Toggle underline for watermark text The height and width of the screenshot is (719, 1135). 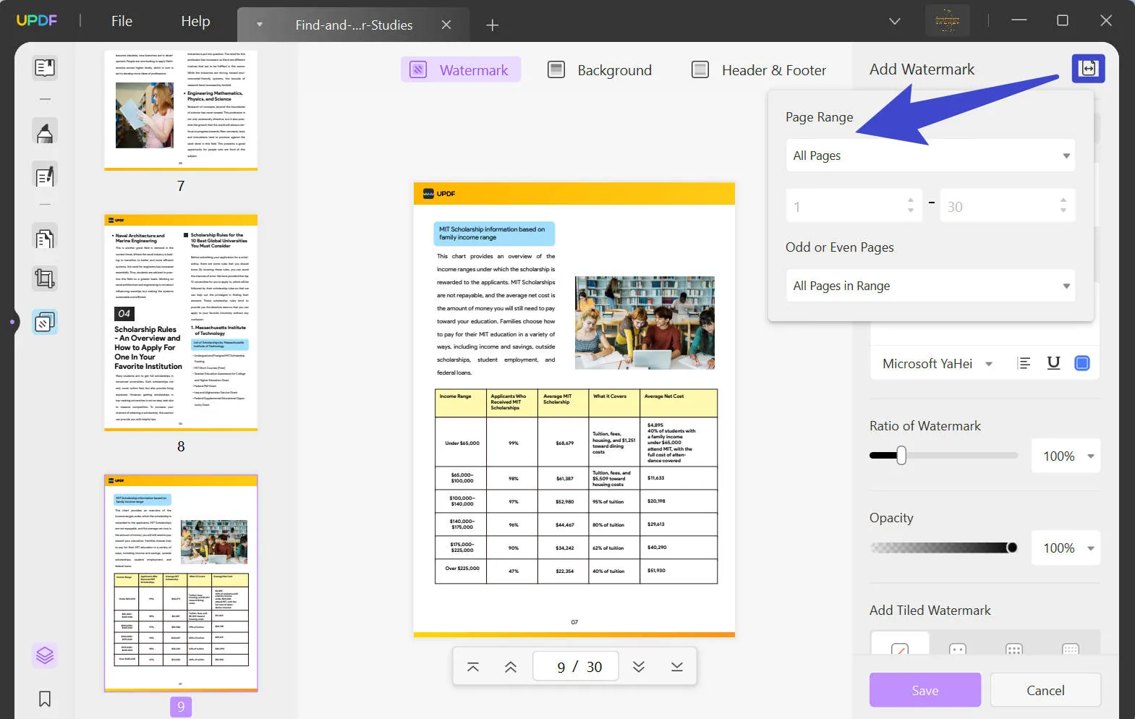coord(1053,363)
